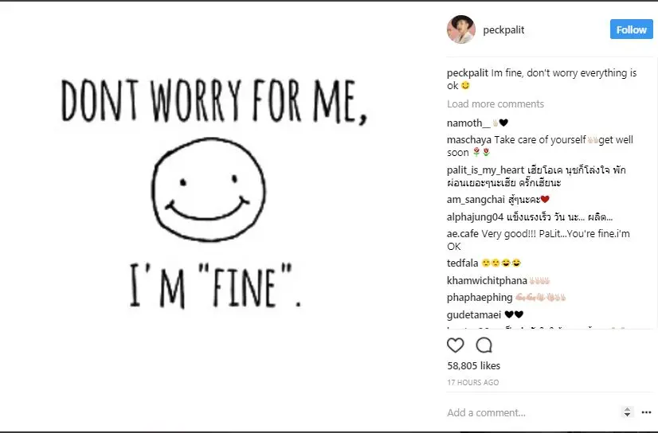Open maschaya's profile from comment
Viewport: 658px width, 433px height.
(x=469, y=140)
